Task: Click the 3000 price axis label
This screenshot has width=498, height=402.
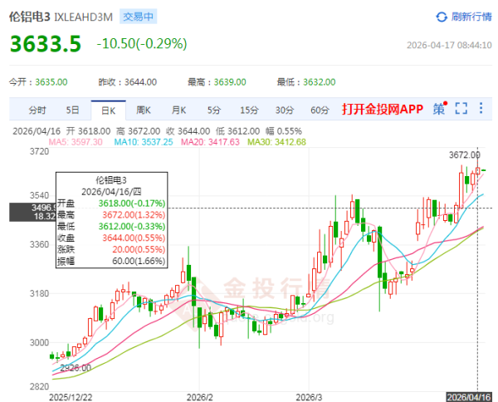Action: [39, 342]
